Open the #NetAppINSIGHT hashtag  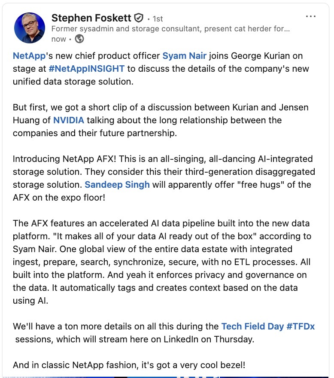pos(87,69)
